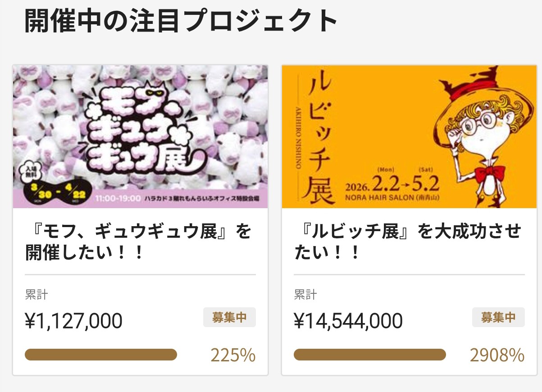Open the 『モフ、ギュウギュウ展』を開催したい project title
This screenshot has width=542, height=392.
[138, 242]
